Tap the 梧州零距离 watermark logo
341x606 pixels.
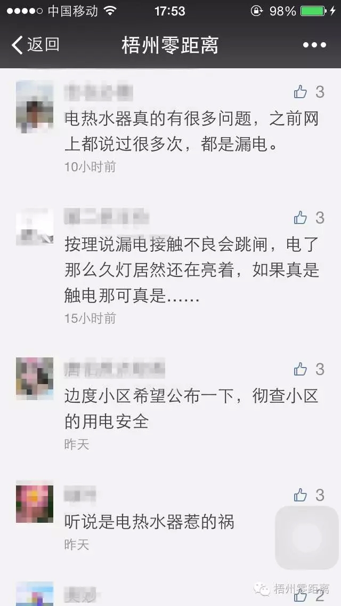pyautogui.click(x=291, y=589)
